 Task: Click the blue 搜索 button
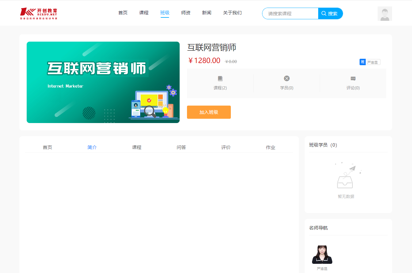click(x=330, y=13)
